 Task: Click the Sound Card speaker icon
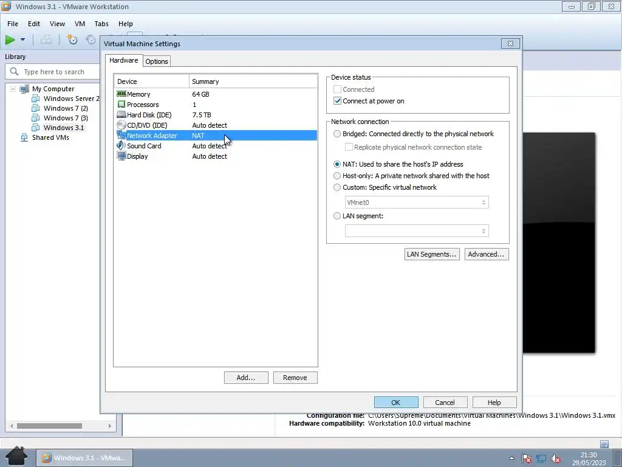(121, 145)
